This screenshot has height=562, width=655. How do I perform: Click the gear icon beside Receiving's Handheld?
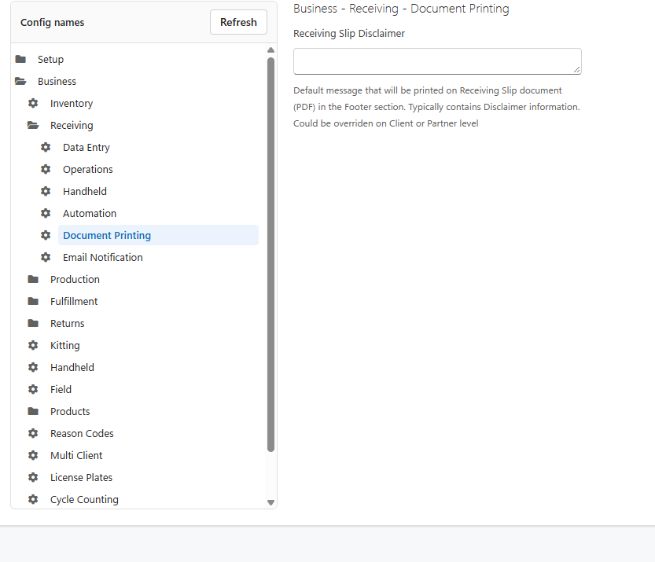(x=46, y=191)
